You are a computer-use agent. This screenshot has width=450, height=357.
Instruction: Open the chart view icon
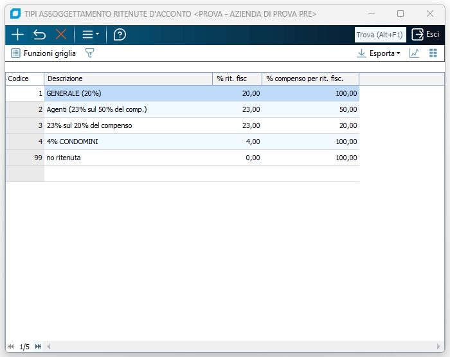414,53
